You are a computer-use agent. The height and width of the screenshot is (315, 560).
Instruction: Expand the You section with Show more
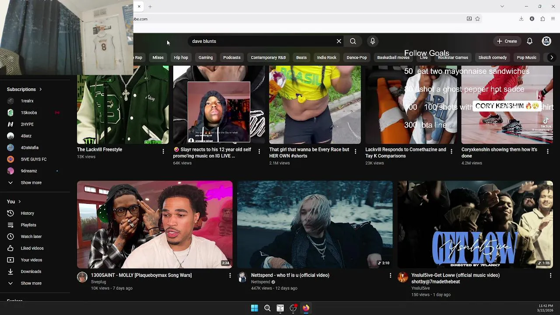tap(31, 283)
